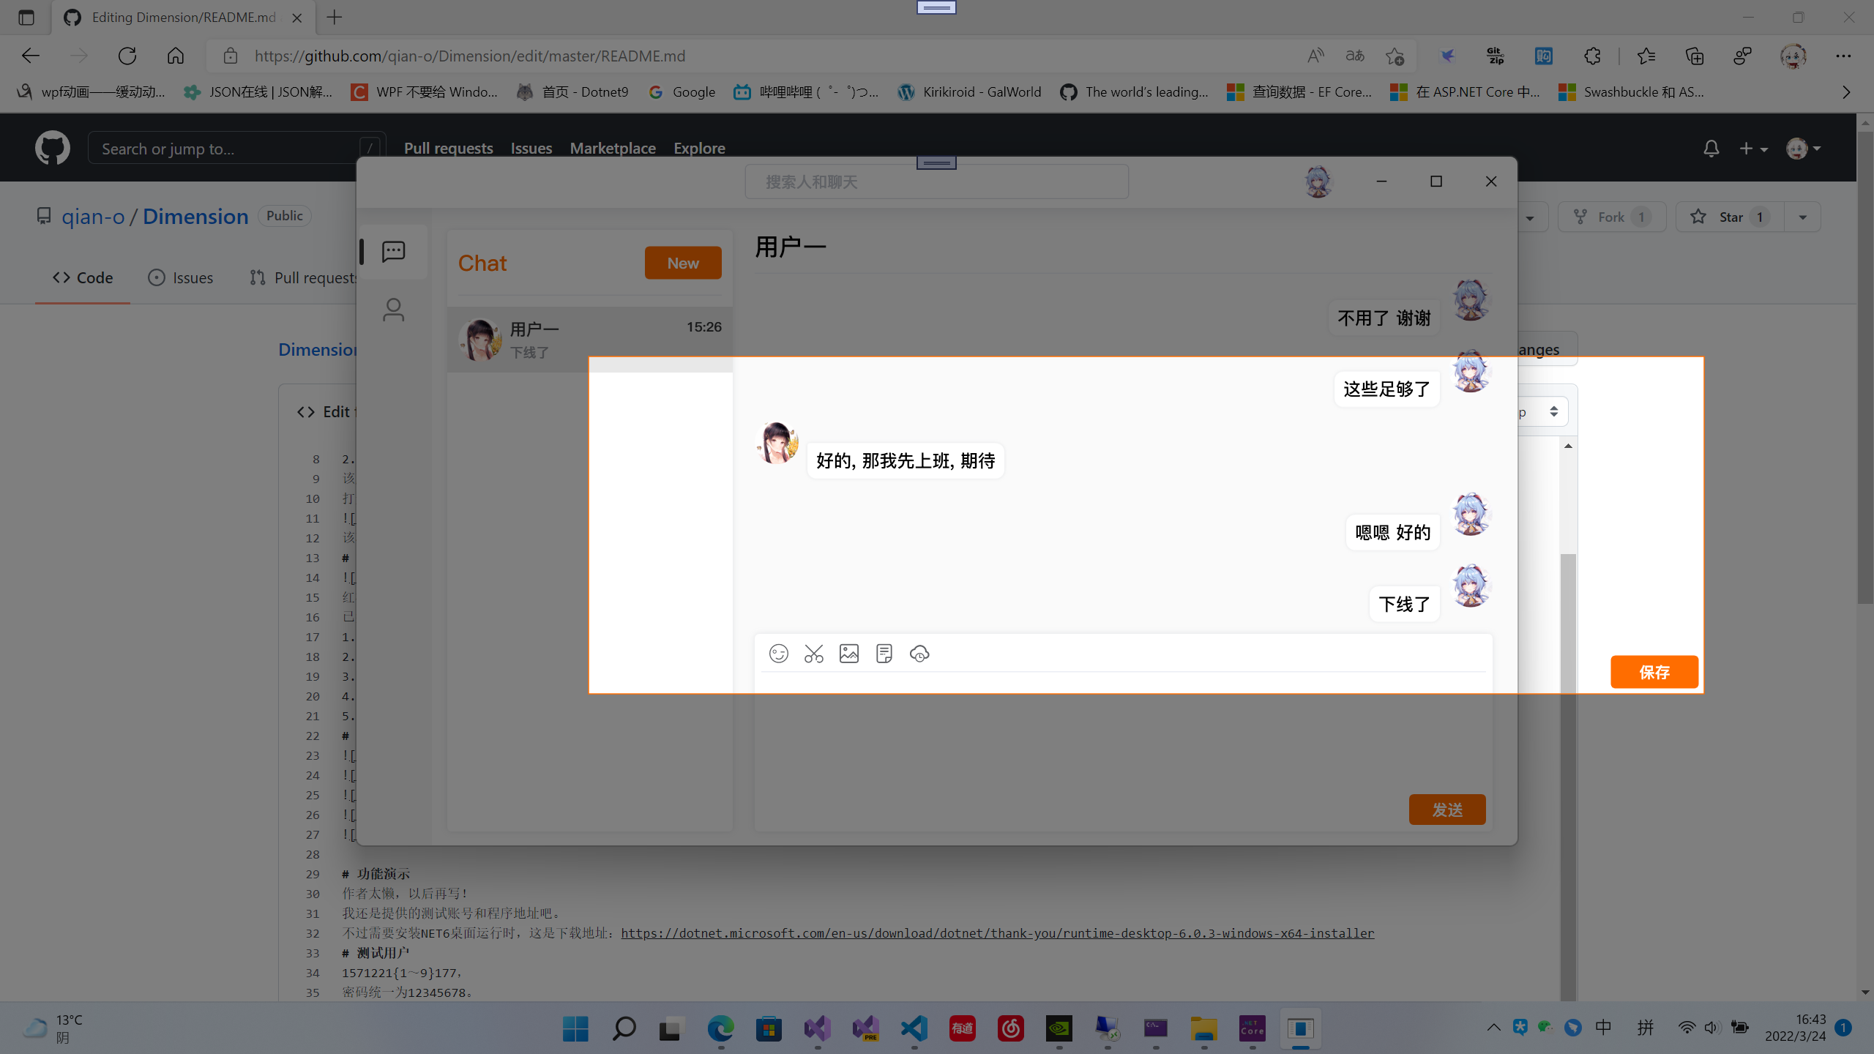This screenshot has width=1874, height=1054.
Task: Open the chat messages sidebar icon
Action: pyautogui.click(x=393, y=252)
